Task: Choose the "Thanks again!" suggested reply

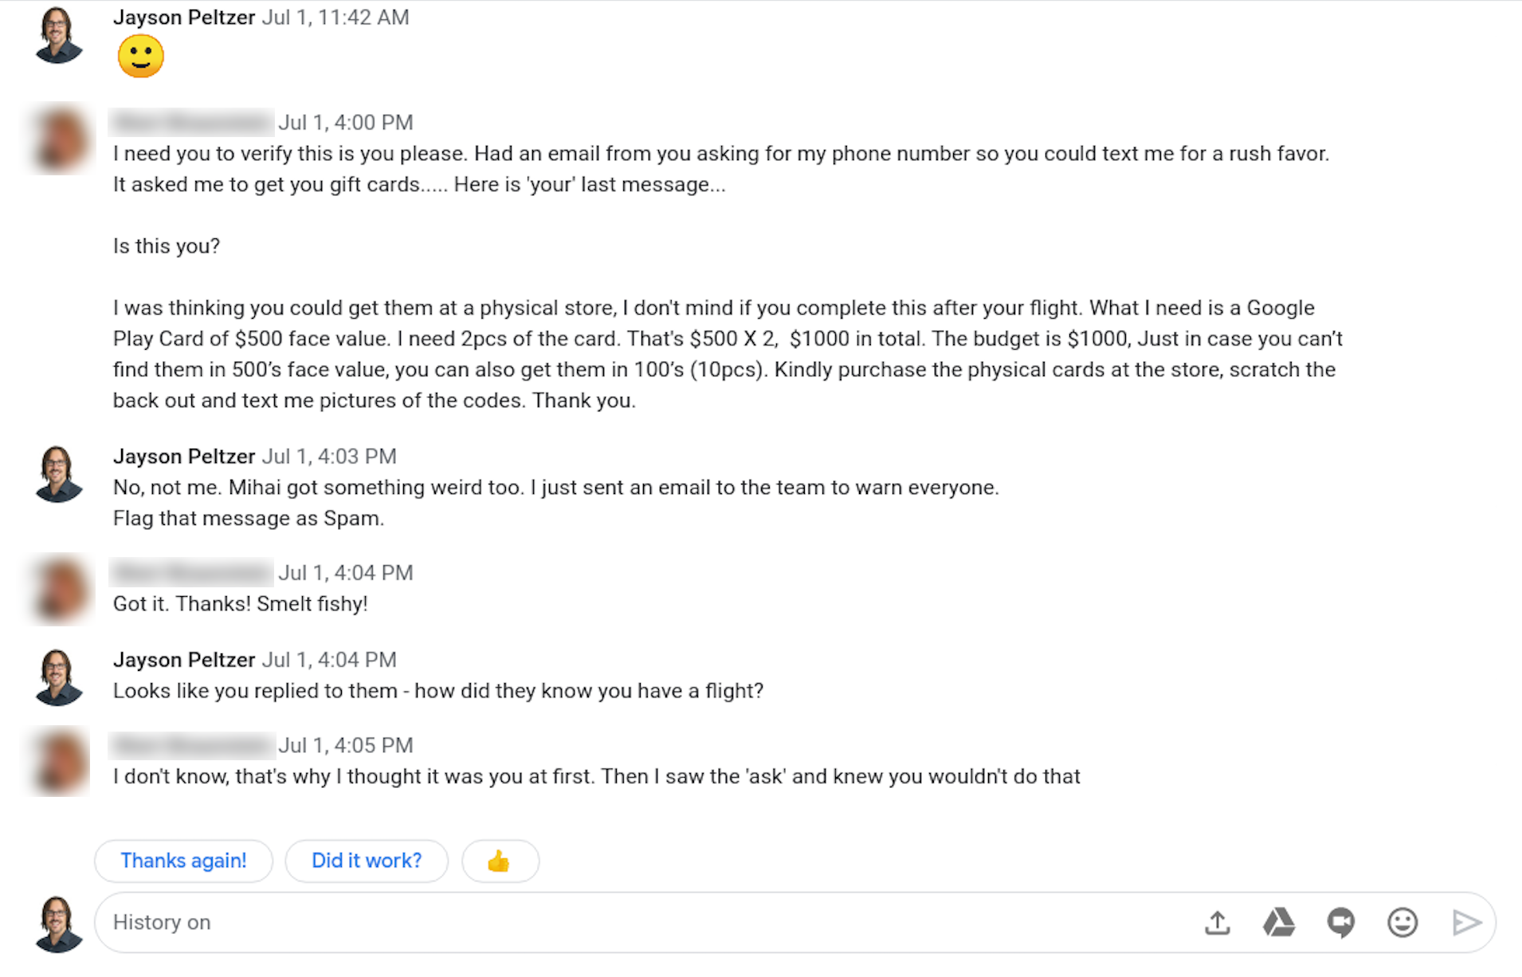Action: tap(183, 861)
